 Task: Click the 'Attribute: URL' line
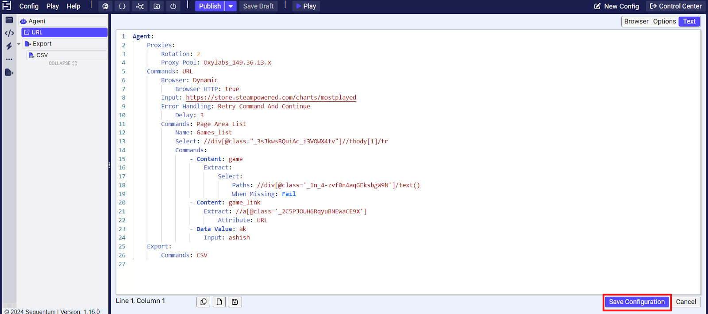pos(242,220)
